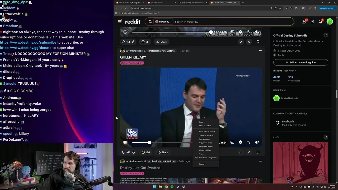Open the user avatar menu

point(330,22)
